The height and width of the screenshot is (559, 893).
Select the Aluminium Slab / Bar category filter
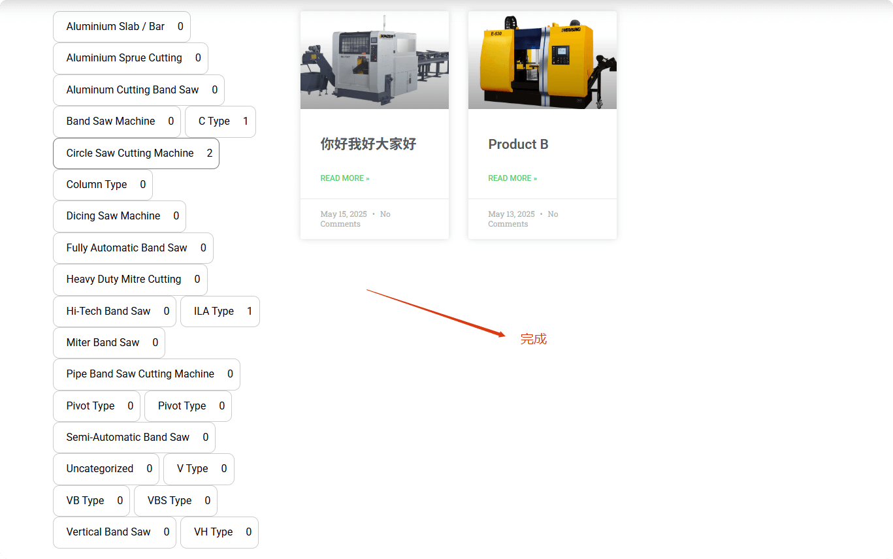(x=122, y=27)
